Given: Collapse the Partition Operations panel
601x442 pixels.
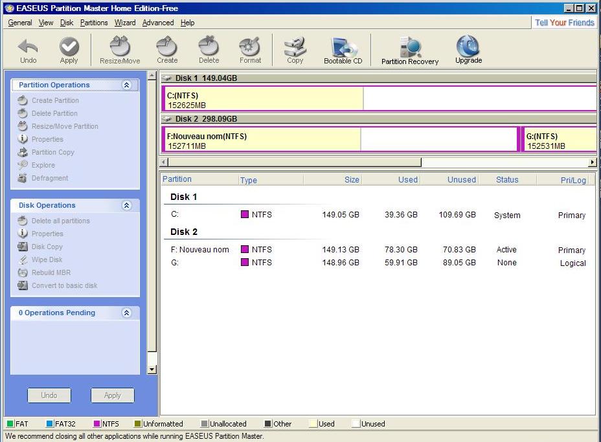Looking at the screenshot, I should 126,85.
